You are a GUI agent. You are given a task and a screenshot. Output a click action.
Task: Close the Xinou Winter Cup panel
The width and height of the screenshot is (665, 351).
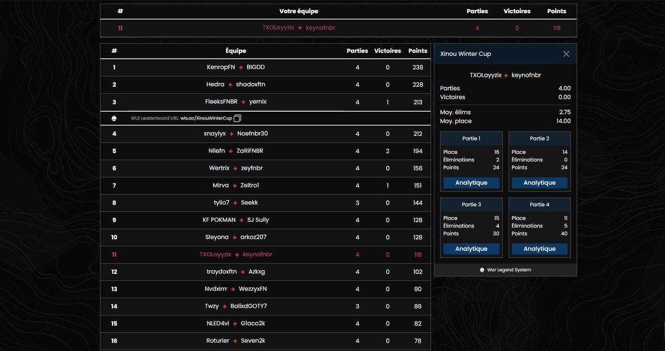pos(566,54)
